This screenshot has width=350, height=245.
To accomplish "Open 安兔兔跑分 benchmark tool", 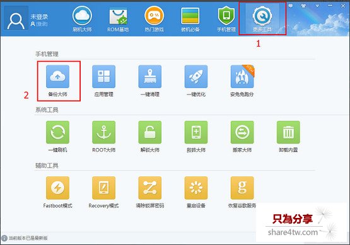I will pos(242,76).
